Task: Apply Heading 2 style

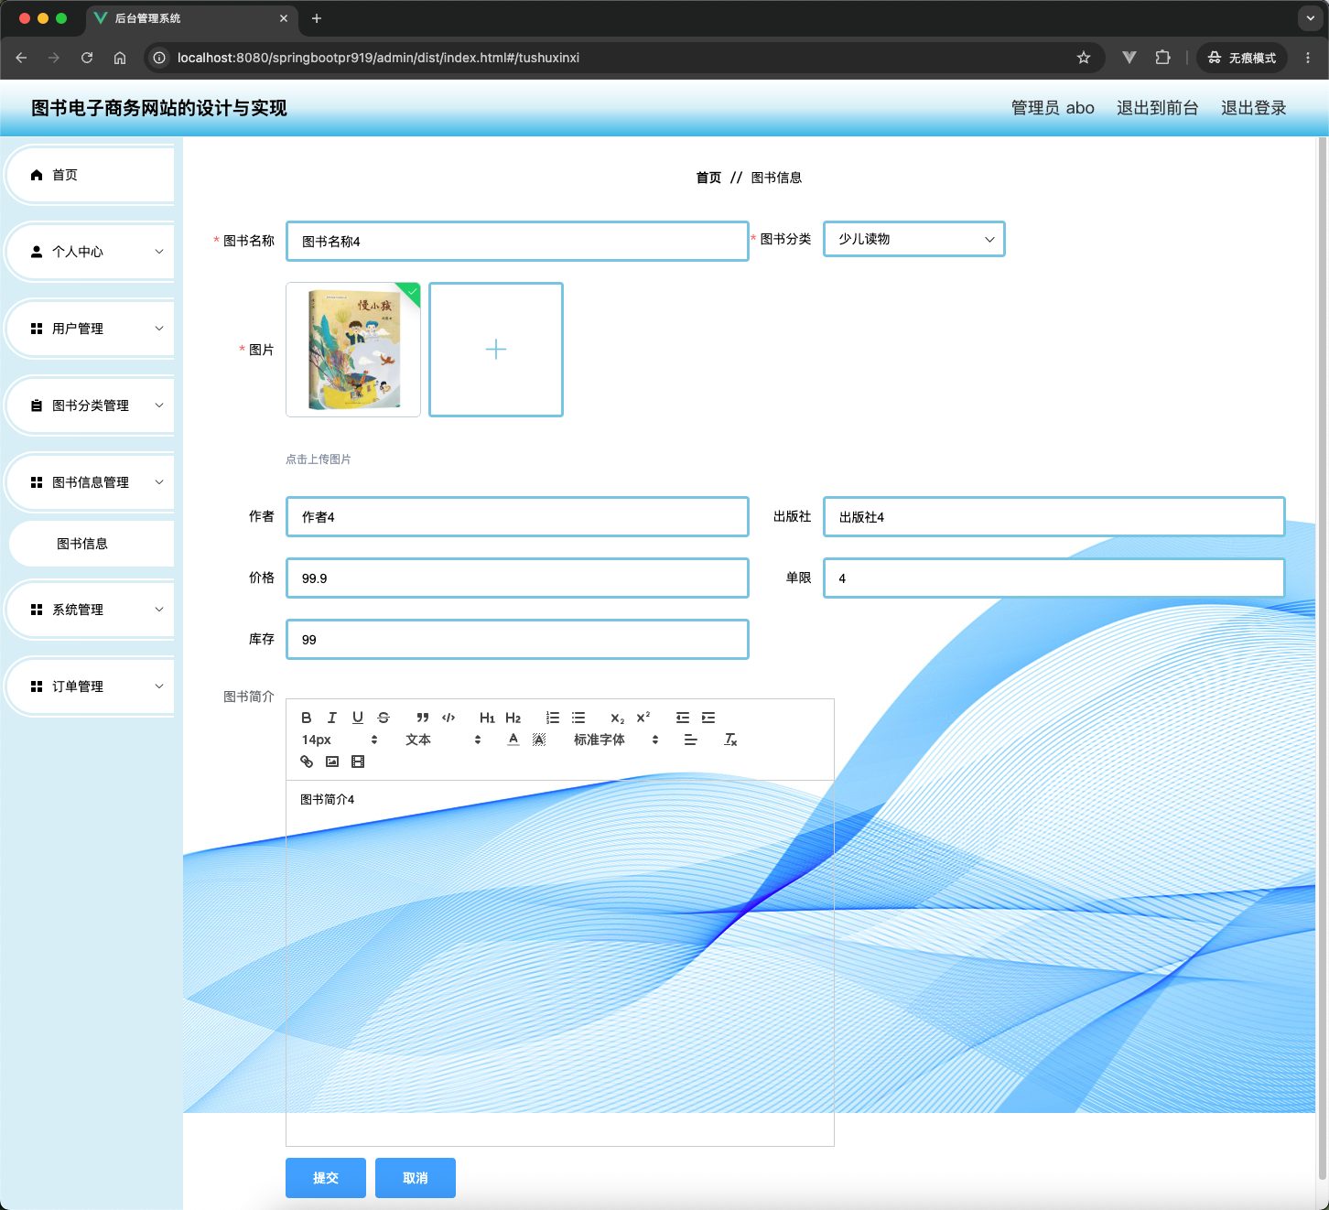Action: [513, 718]
